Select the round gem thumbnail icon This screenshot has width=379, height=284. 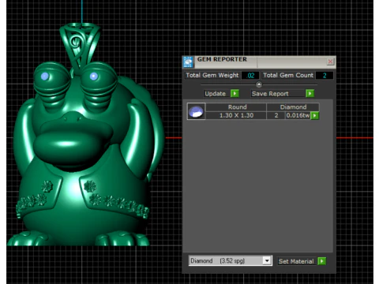coord(196,111)
